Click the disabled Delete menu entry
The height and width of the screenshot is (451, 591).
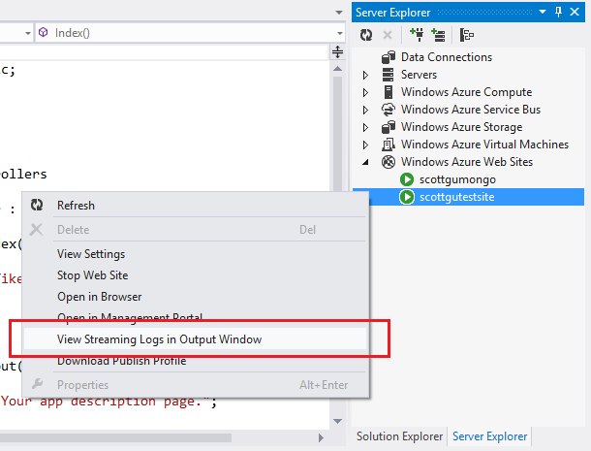195,230
